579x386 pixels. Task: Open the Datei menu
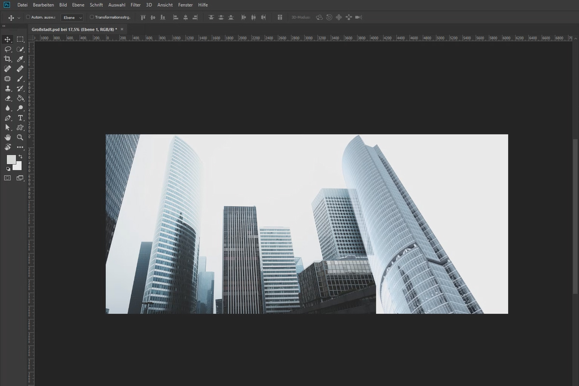point(23,5)
